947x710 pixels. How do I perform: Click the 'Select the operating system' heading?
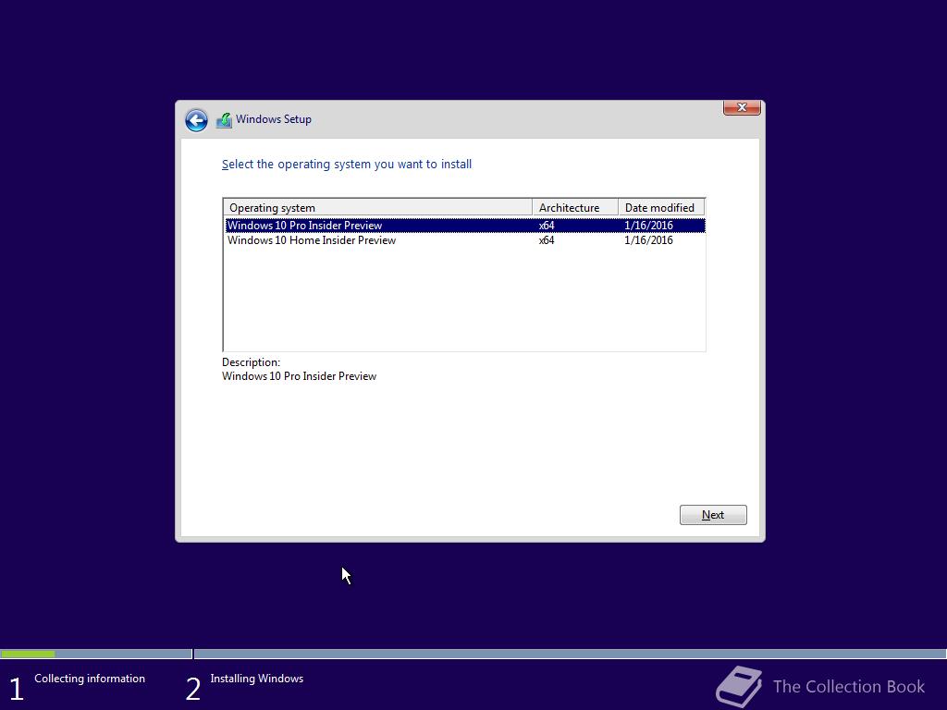[347, 165]
